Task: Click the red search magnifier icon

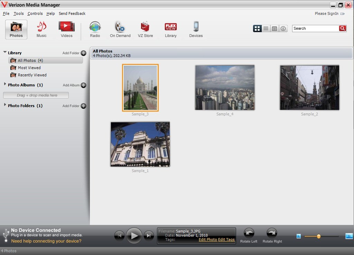Action: pyautogui.click(x=343, y=28)
